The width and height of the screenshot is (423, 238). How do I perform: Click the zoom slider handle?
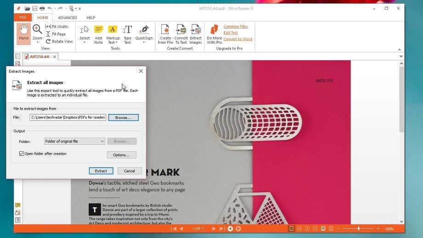tap(359, 228)
